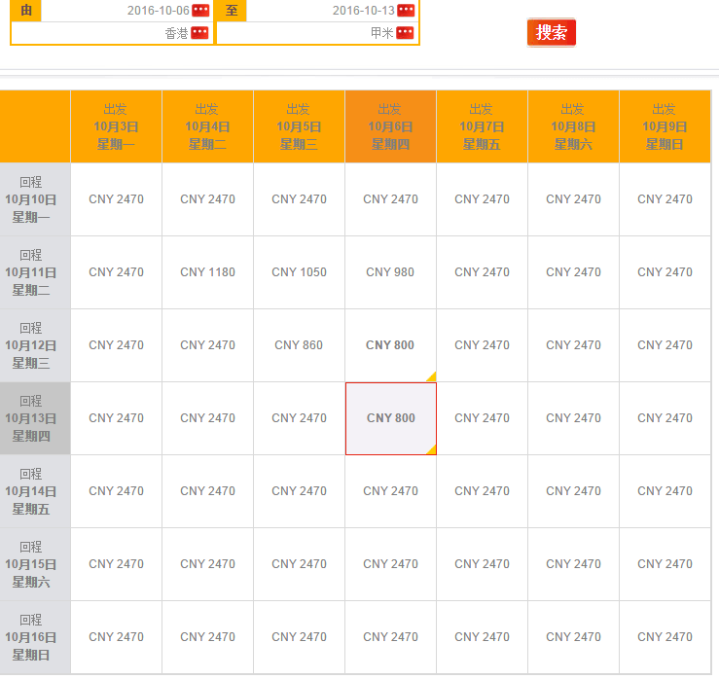This screenshot has width=719, height=679.
Task: Choose CNY 1180 fare for 10月4日 departure
Action: click(207, 272)
